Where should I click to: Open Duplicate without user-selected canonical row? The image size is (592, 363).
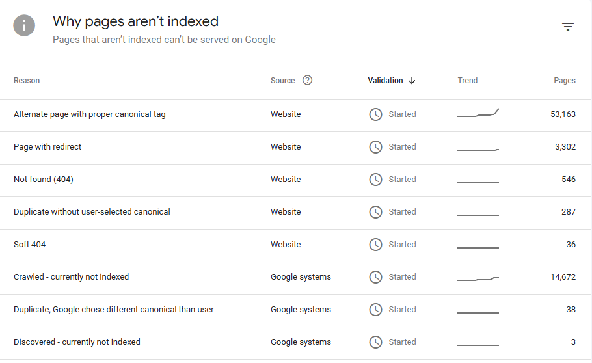tap(92, 212)
